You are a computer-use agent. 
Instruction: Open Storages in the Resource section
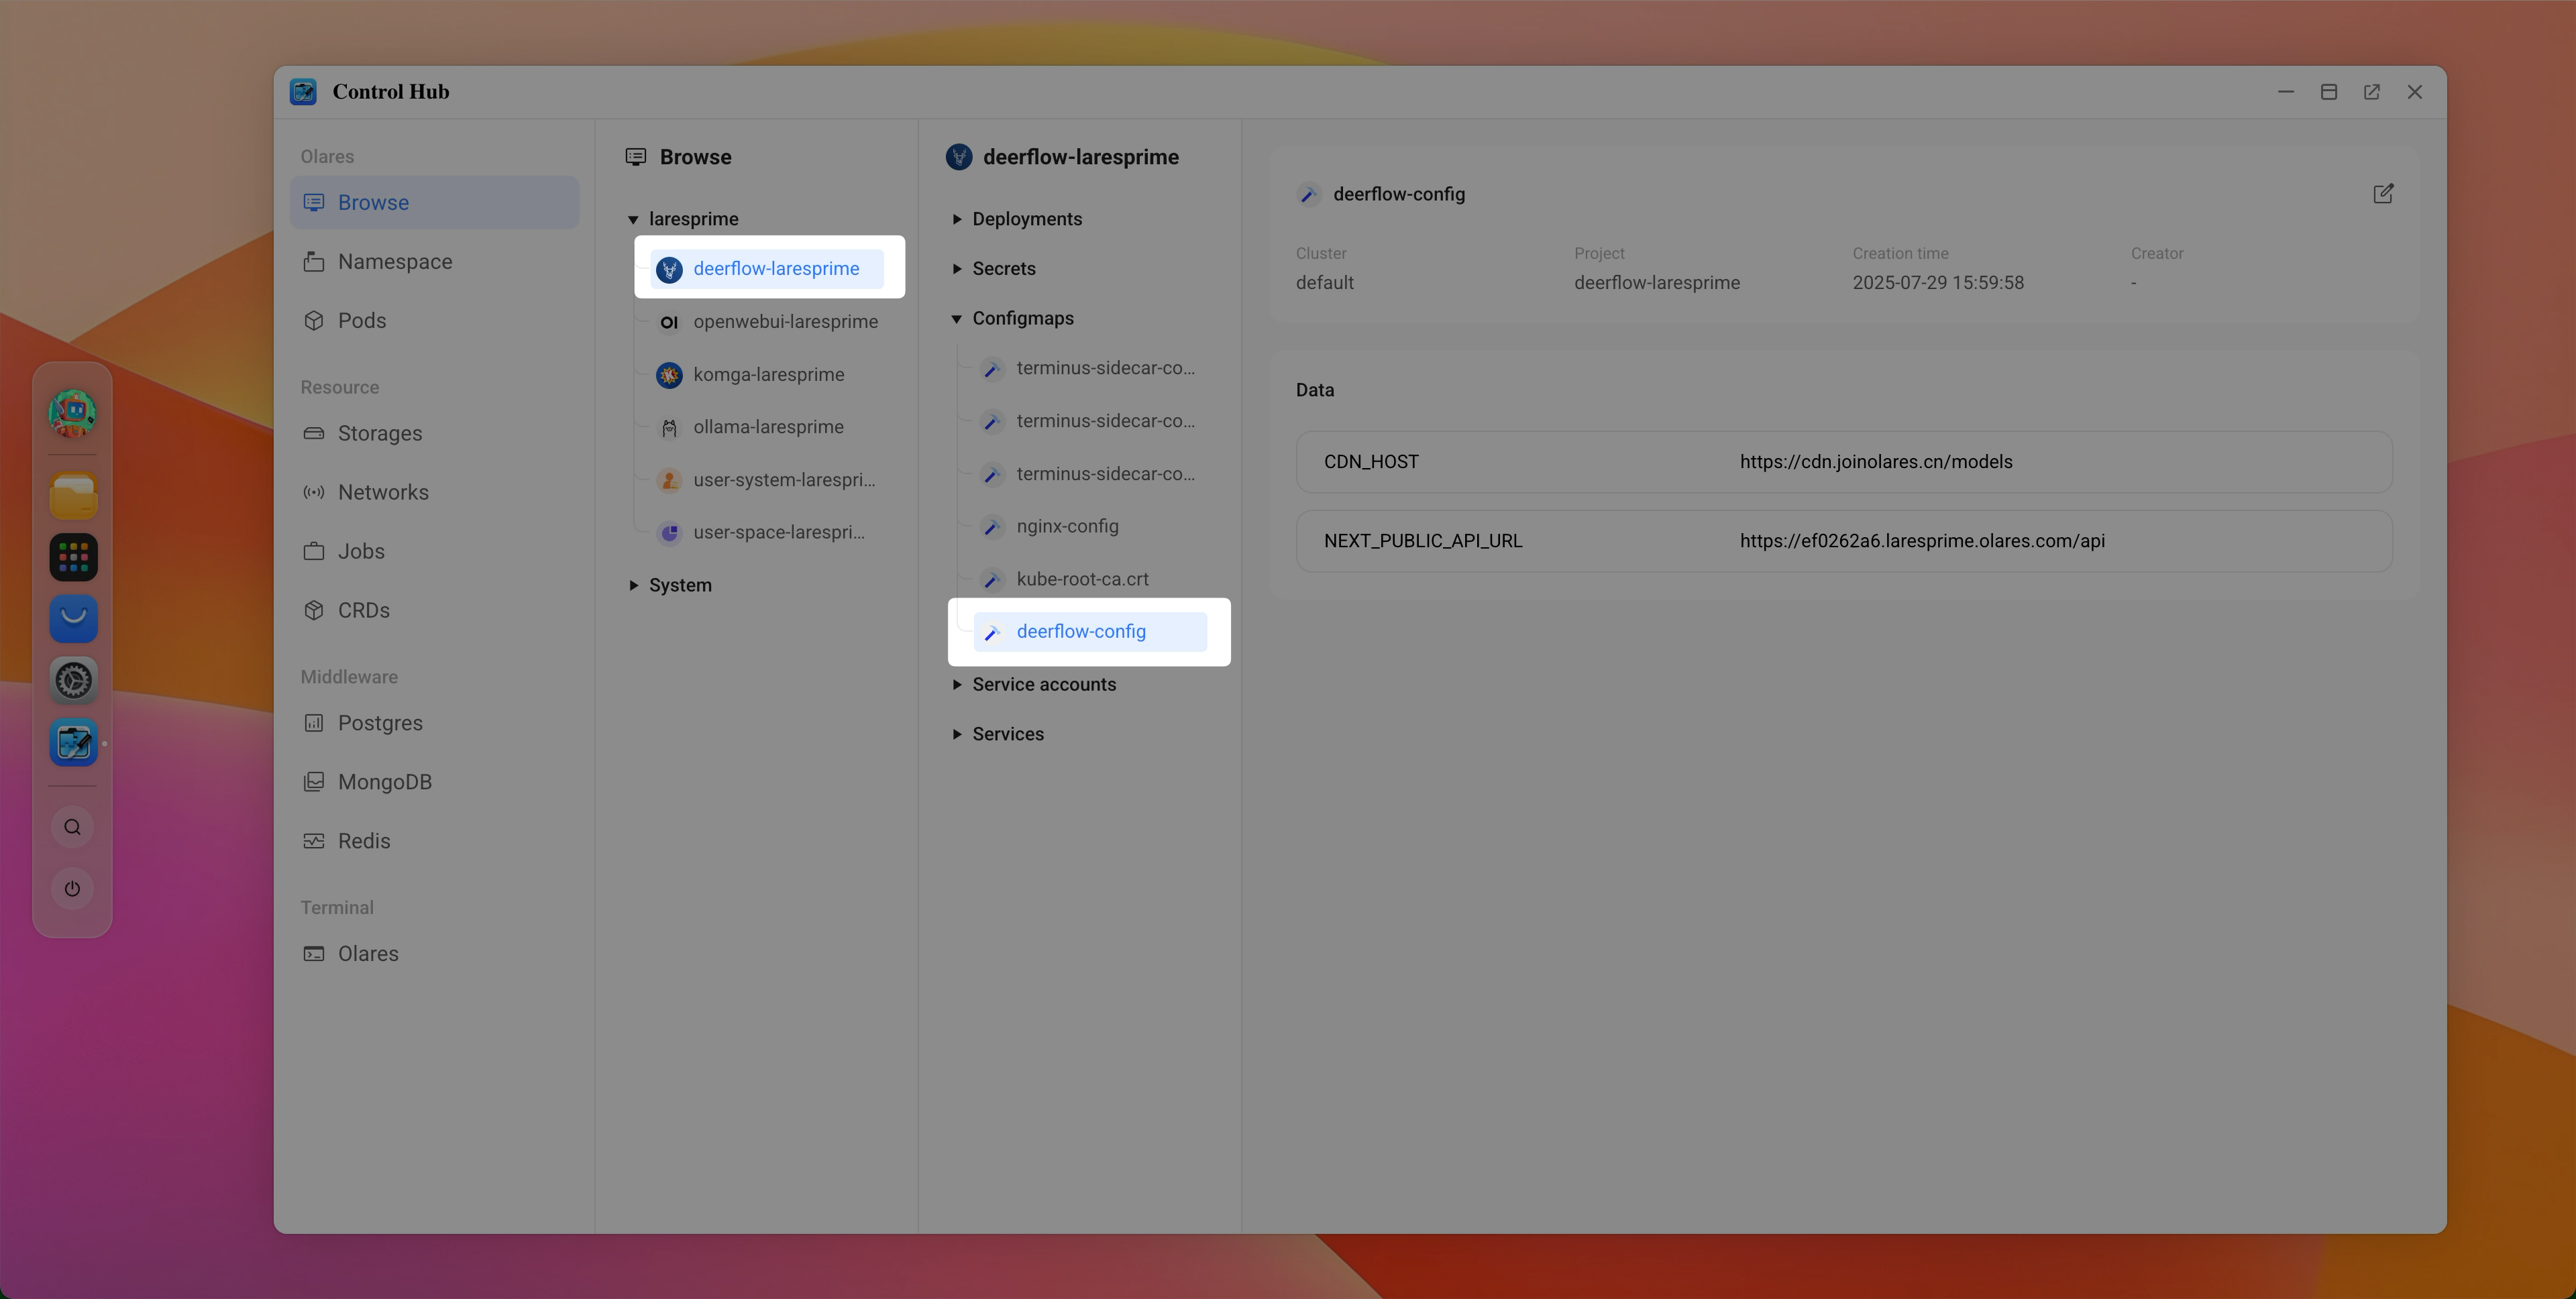point(379,433)
